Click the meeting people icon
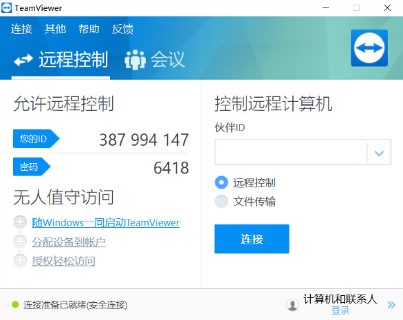Image resolution: width=403 pixels, height=320 pixels. pos(135,60)
